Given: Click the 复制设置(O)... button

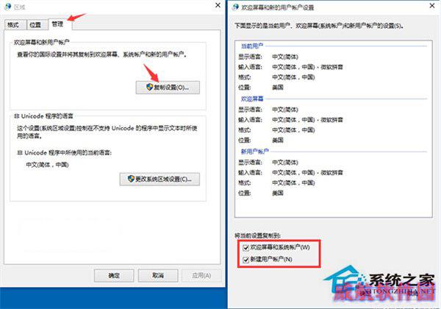Looking at the screenshot, I should (x=168, y=88).
